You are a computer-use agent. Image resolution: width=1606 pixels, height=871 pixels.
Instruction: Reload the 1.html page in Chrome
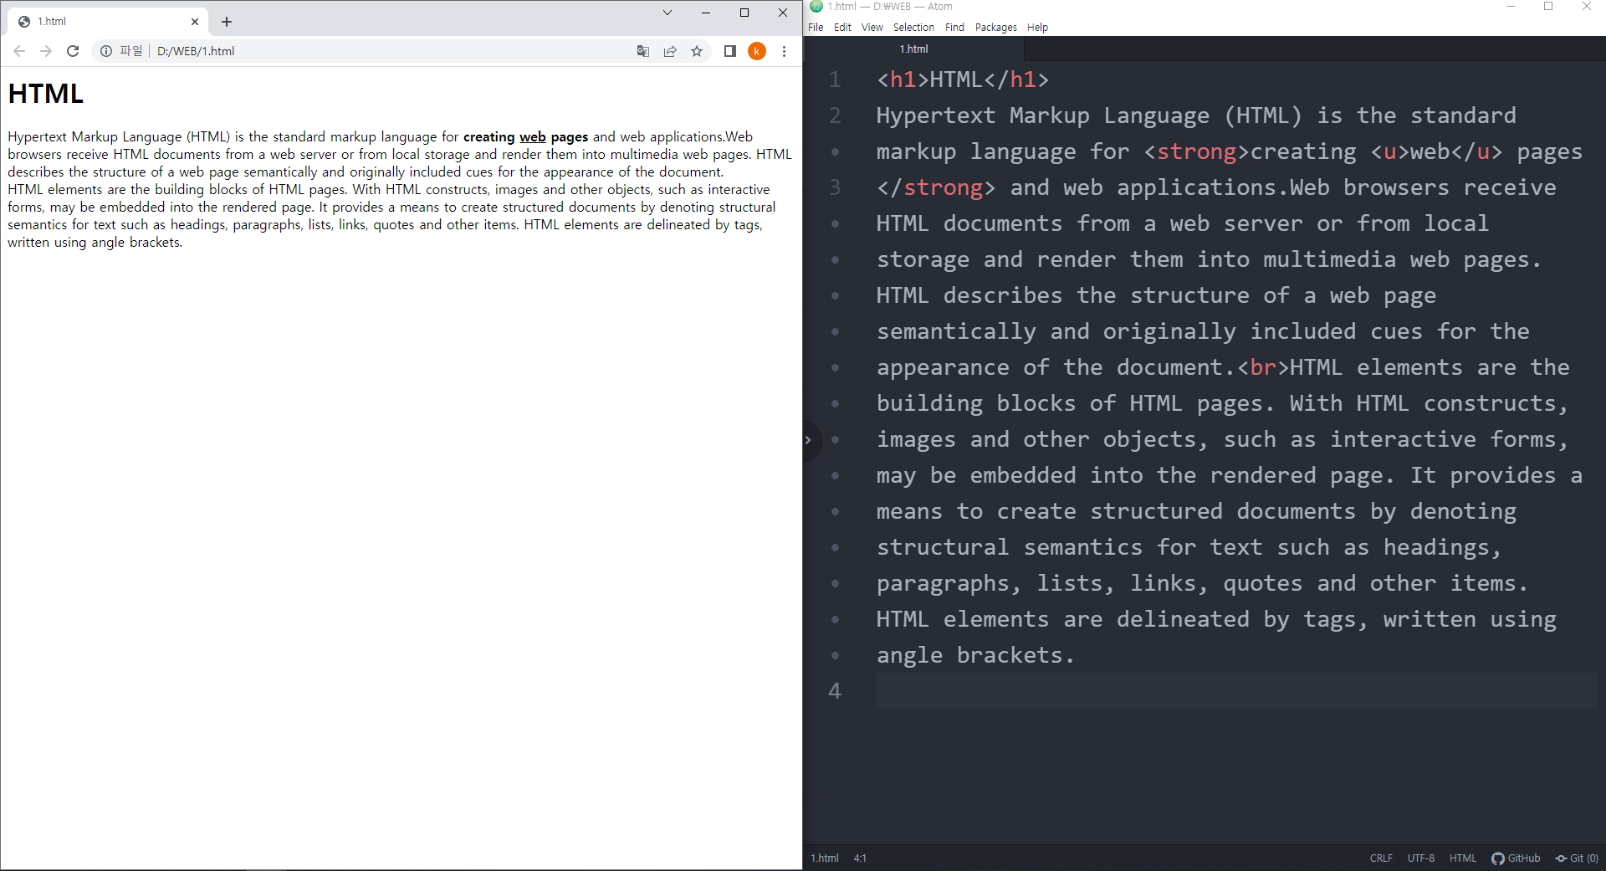pyautogui.click(x=73, y=51)
